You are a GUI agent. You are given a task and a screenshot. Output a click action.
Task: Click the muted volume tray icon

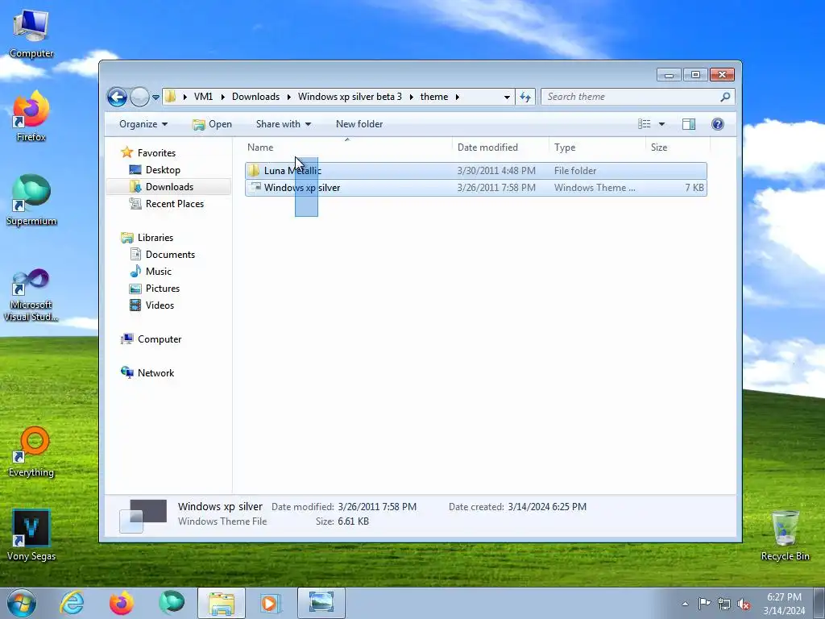744,604
